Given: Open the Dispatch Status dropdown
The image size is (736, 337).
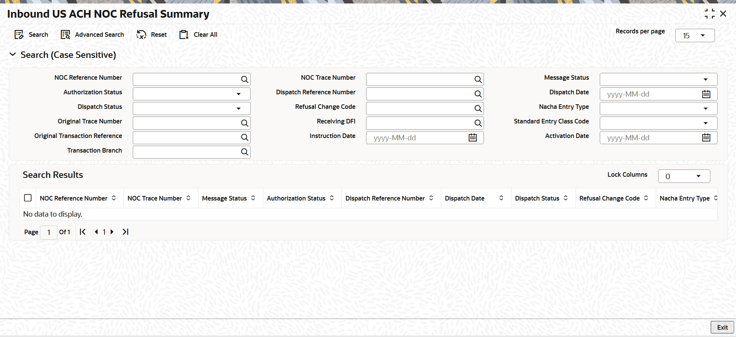Looking at the screenshot, I should pos(191,108).
